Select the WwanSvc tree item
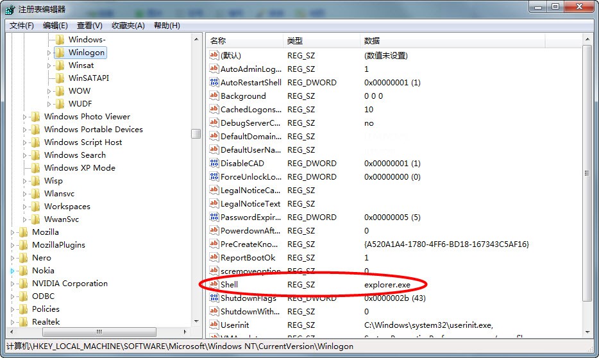Image resolution: width=599 pixels, height=358 pixels. click(x=62, y=219)
